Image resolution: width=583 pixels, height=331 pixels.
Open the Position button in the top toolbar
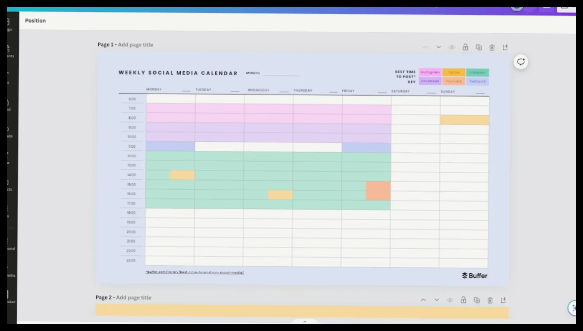point(35,20)
